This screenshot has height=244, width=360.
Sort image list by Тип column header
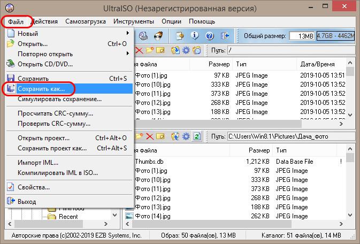(265, 64)
